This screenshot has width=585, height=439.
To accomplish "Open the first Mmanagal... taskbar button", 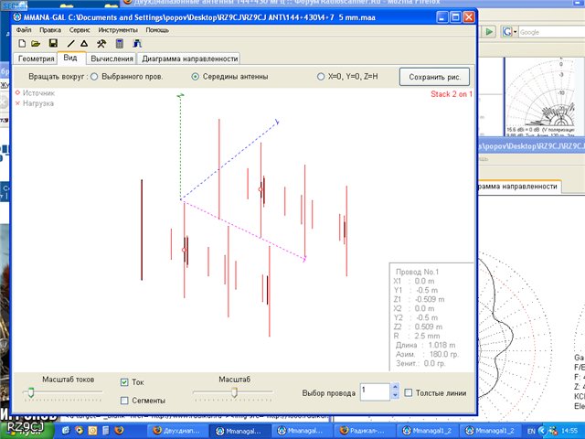I will [x=239, y=431].
